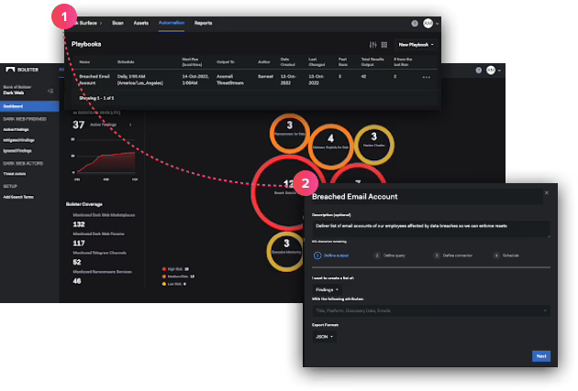
Task: Switch Playbooks to grid view icon
Action: point(384,45)
